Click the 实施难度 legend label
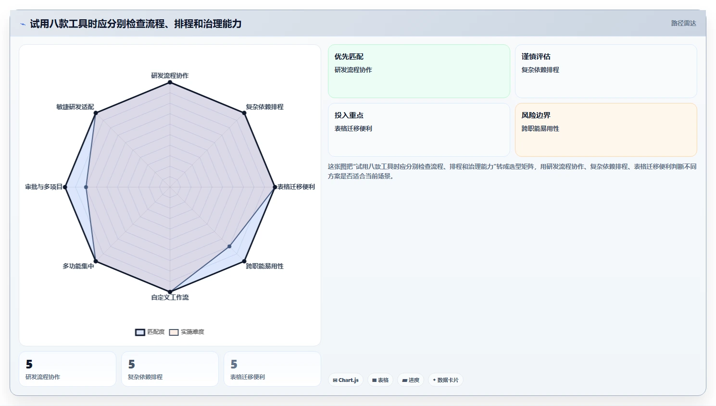Viewport: 716px width, 406px height. pos(192,332)
